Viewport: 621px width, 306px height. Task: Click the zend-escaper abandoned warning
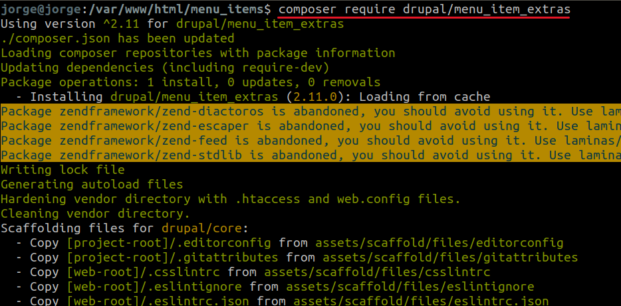point(310,126)
